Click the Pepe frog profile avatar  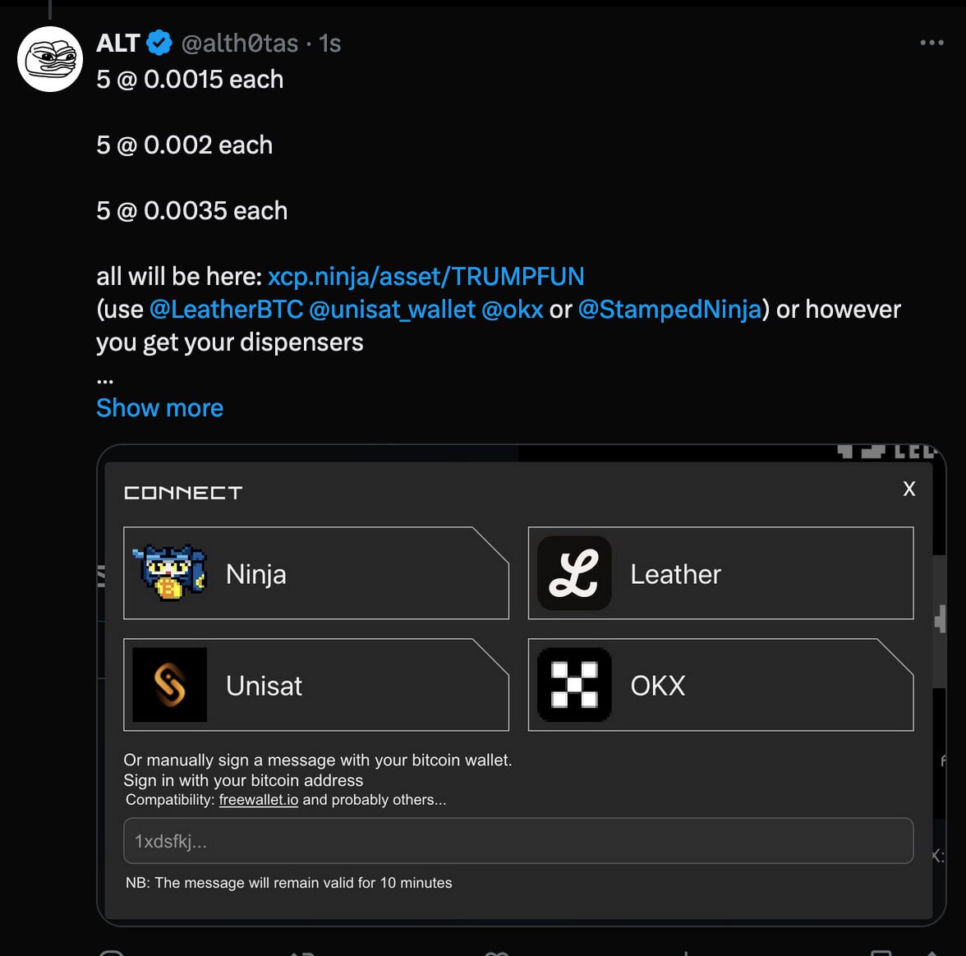click(50, 59)
